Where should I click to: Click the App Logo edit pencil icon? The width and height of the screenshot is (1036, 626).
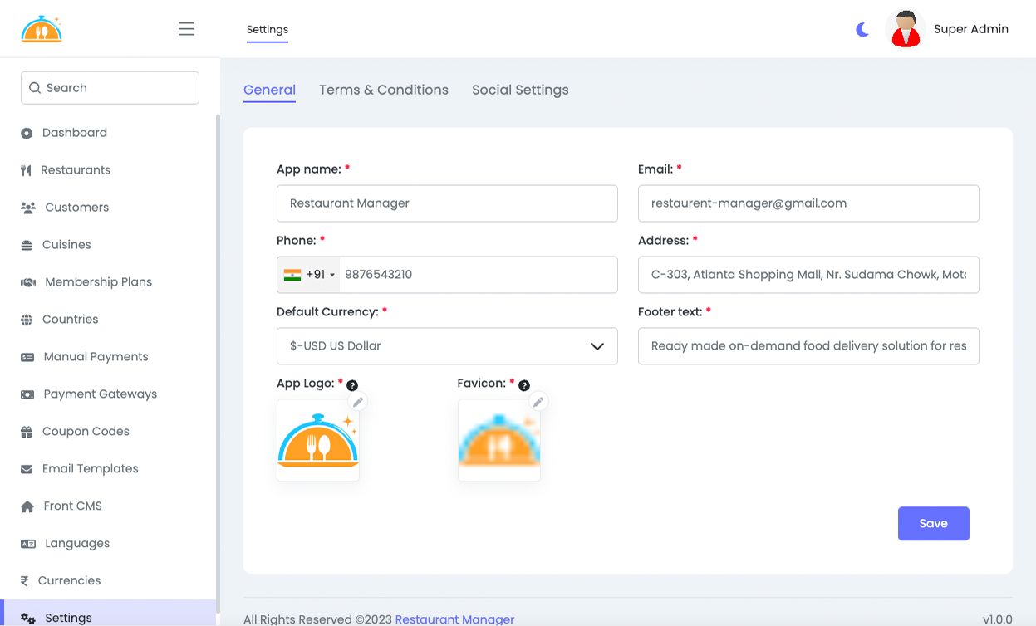click(x=358, y=402)
